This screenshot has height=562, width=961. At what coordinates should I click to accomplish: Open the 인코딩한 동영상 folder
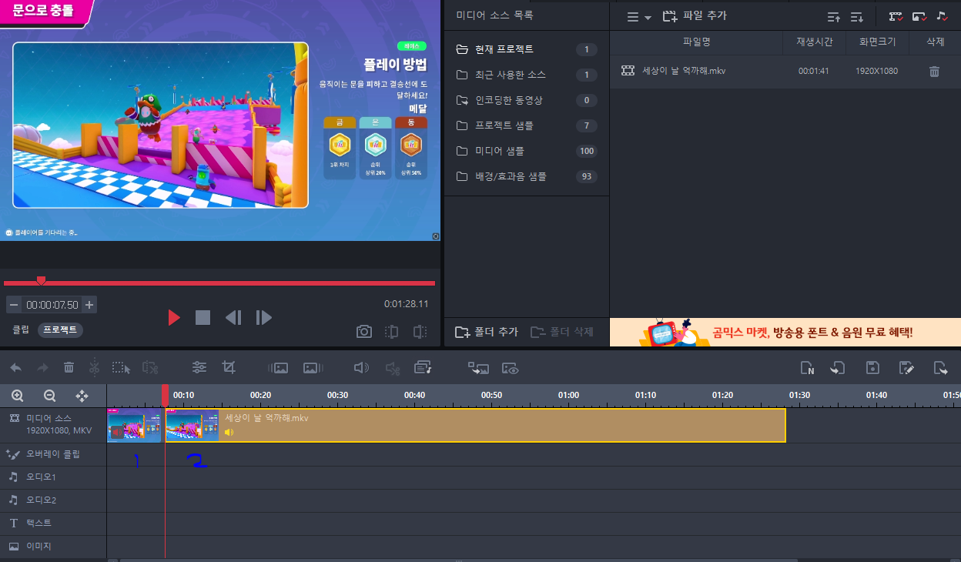(527, 100)
